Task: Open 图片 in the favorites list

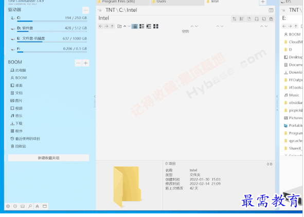Action: [x=16, y=101]
